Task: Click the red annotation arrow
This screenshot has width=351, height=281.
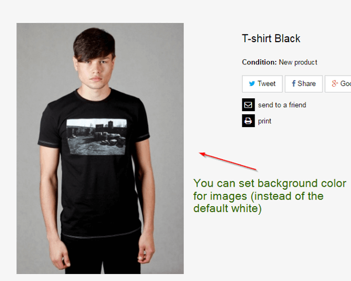Action: tap(225, 161)
